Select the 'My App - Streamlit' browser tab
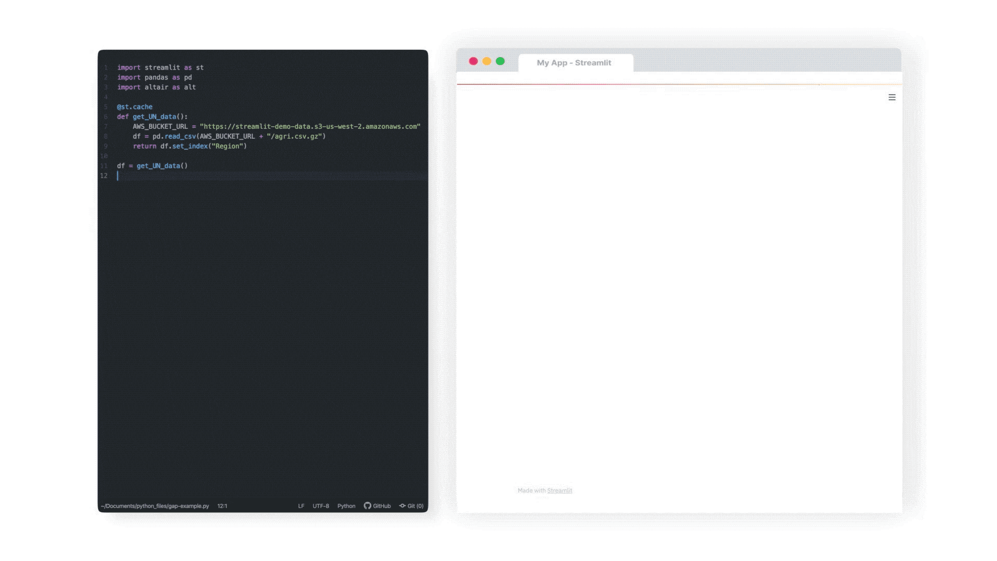 [574, 63]
